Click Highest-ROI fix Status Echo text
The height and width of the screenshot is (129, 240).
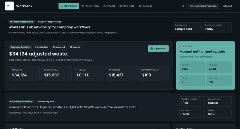pyautogui.click(x=33, y=113)
